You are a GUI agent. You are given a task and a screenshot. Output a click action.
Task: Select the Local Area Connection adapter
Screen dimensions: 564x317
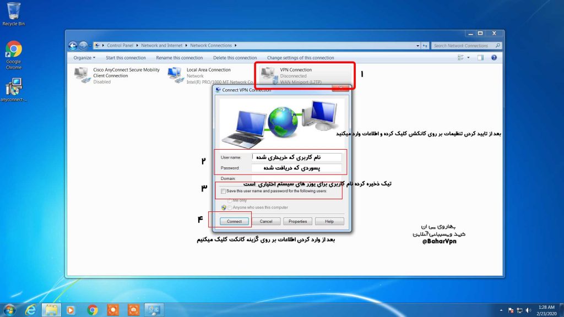[208, 75]
